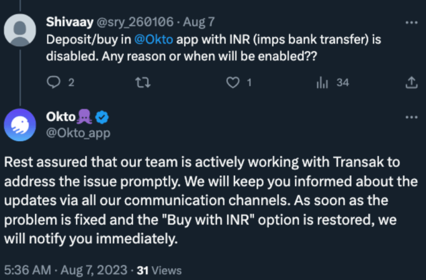Click the @Okto mention link

pos(153,40)
